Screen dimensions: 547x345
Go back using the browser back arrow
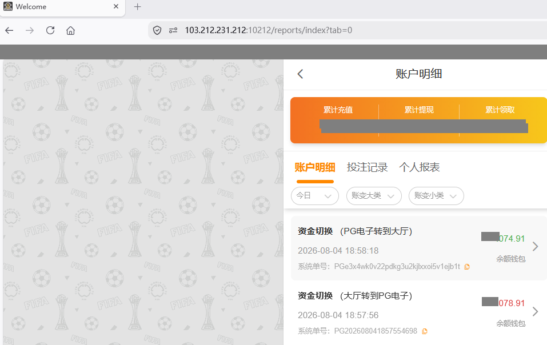pyautogui.click(x=9, y=31)
